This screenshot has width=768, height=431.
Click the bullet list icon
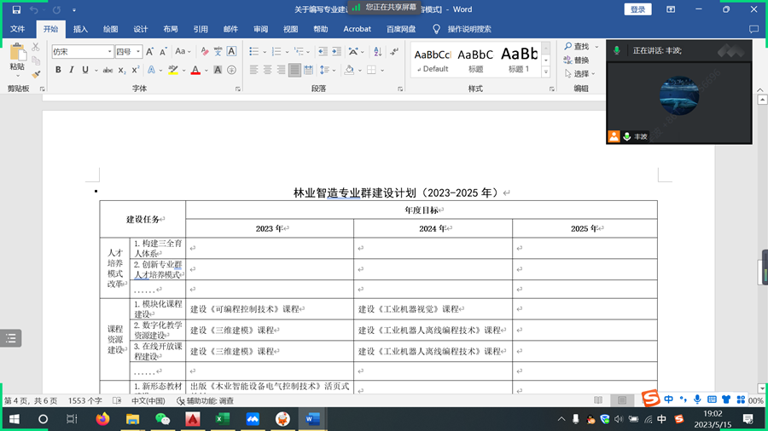pyautogui.click(x=253, y=51)
